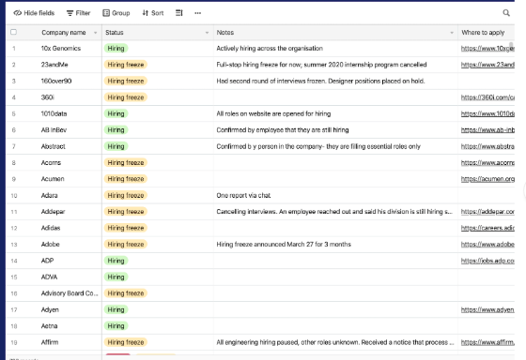Open the Filter tool
Screen dimensions: 526x360
pyautogui.click(x=78, y=13)
